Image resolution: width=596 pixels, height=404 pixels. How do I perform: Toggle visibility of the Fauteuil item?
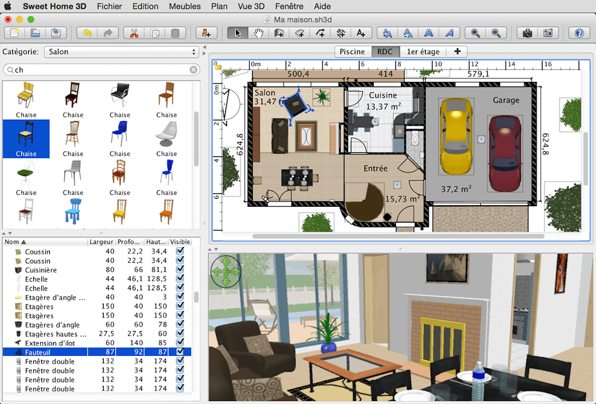tap(180, 352)
